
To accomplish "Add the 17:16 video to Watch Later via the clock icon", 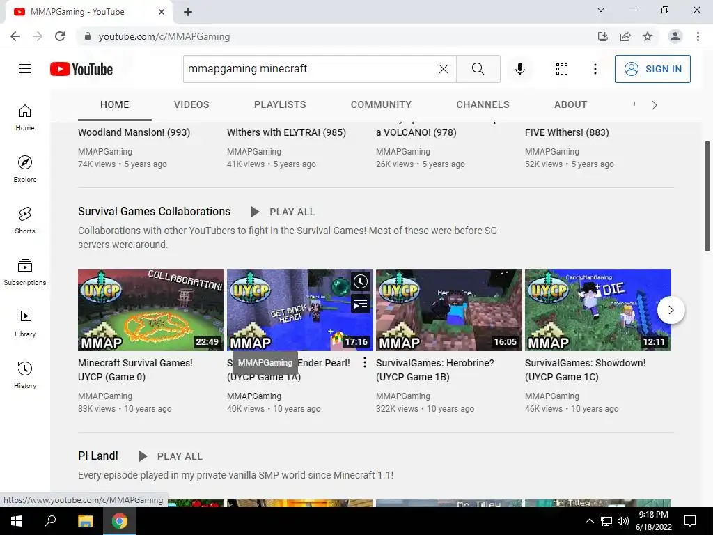I will point(361,281).
